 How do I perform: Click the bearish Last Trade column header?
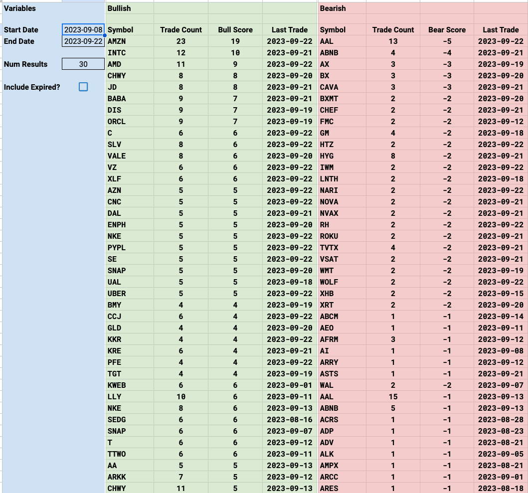501,29
